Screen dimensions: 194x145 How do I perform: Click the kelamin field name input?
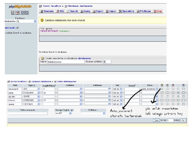pyautogui.click(x=15, y=100)
